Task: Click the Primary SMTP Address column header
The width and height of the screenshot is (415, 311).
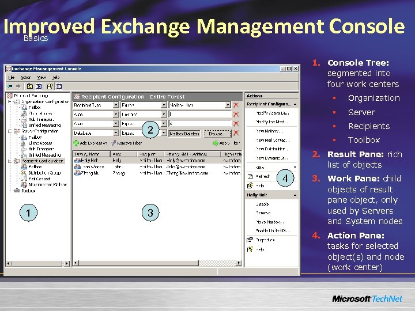Action: 193,154
